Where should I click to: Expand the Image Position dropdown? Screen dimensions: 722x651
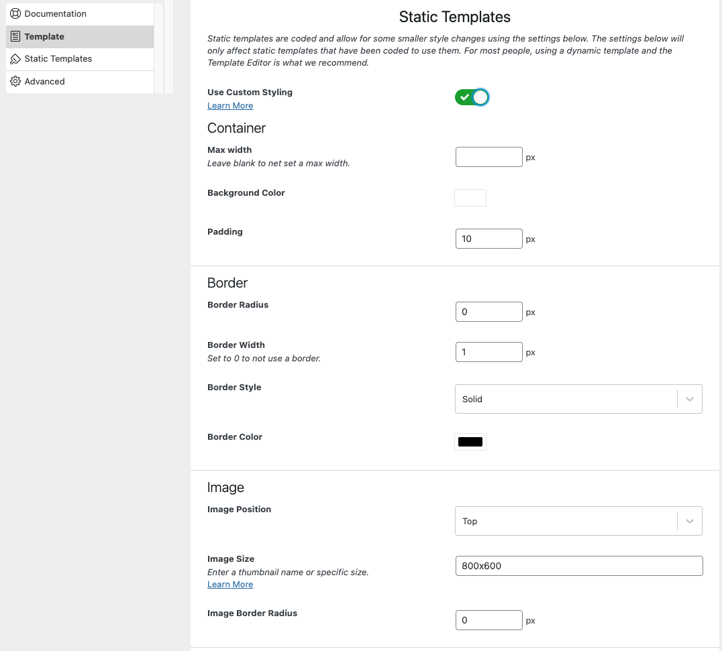[x=578, y=521]
